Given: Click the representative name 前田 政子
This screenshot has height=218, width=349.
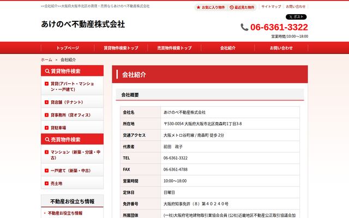Looking at the screenshot, I should pos(173,147).
